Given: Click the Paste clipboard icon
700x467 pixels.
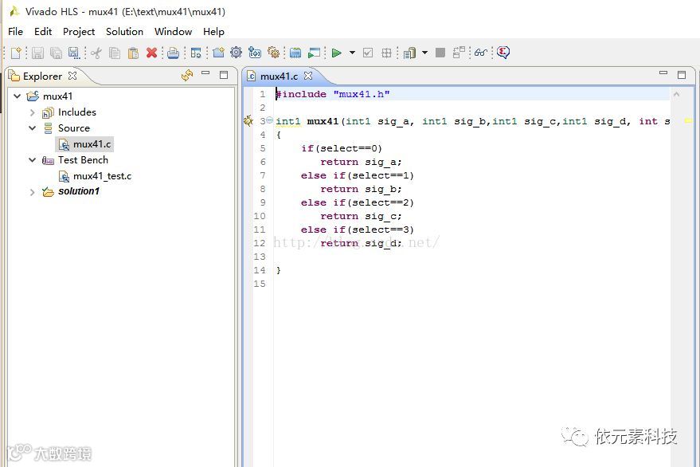Looking at the screenshot, I should [x=133, y=53].
